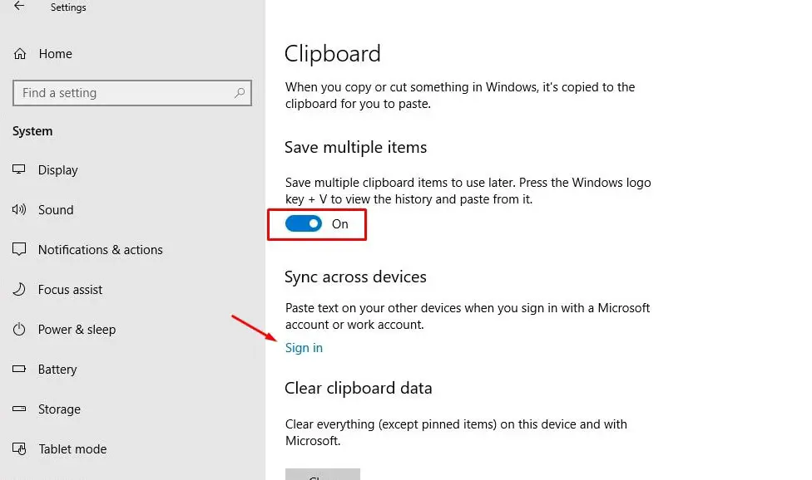Click the Display monitor icon
The height and width of the screenshot is (480, 812).
(x=20, y=170)
